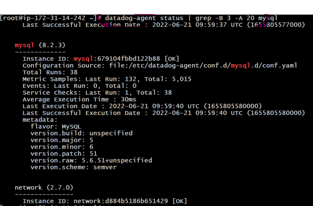Click the version.major: 5 line

point(62,140)
